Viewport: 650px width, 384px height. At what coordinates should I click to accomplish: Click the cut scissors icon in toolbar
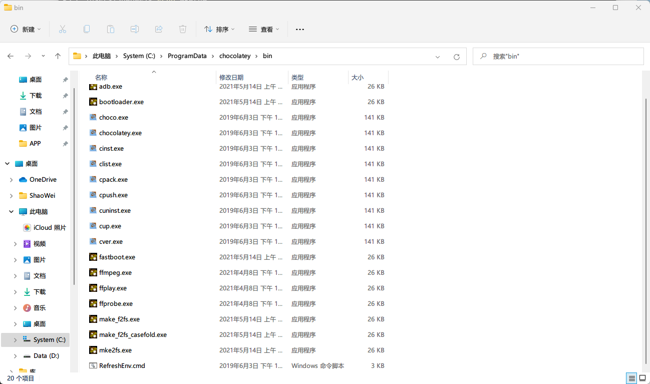pos(63,29)
